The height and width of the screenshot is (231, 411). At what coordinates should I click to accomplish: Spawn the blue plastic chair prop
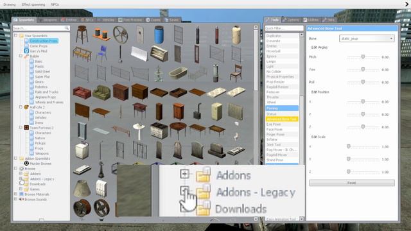tap(101, 54)
